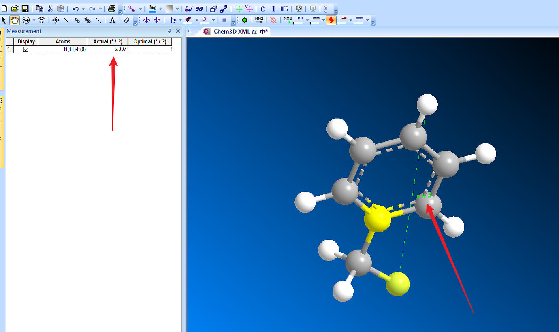Select the arrow selection tool
The image size is (559, 332).
tap(4, 20)
